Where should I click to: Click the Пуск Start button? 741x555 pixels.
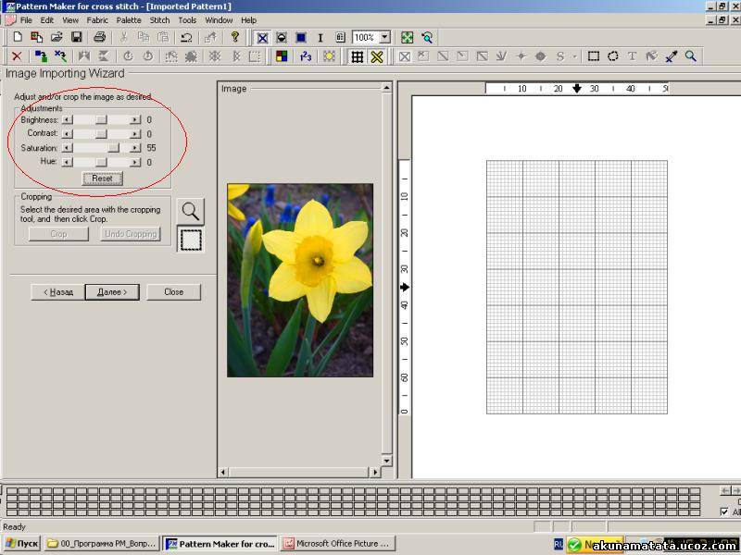pyautogui.click(x=22, y=544)
